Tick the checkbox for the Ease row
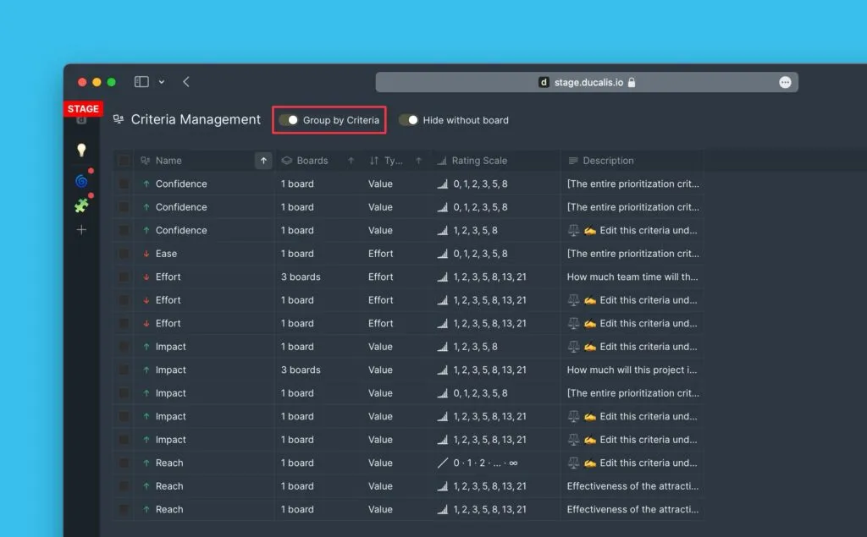 tap(124, 254)
